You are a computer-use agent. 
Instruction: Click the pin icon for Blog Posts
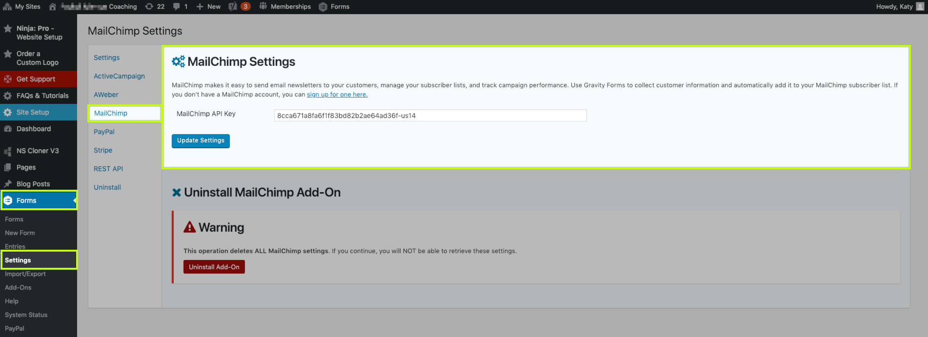[8, 184]
